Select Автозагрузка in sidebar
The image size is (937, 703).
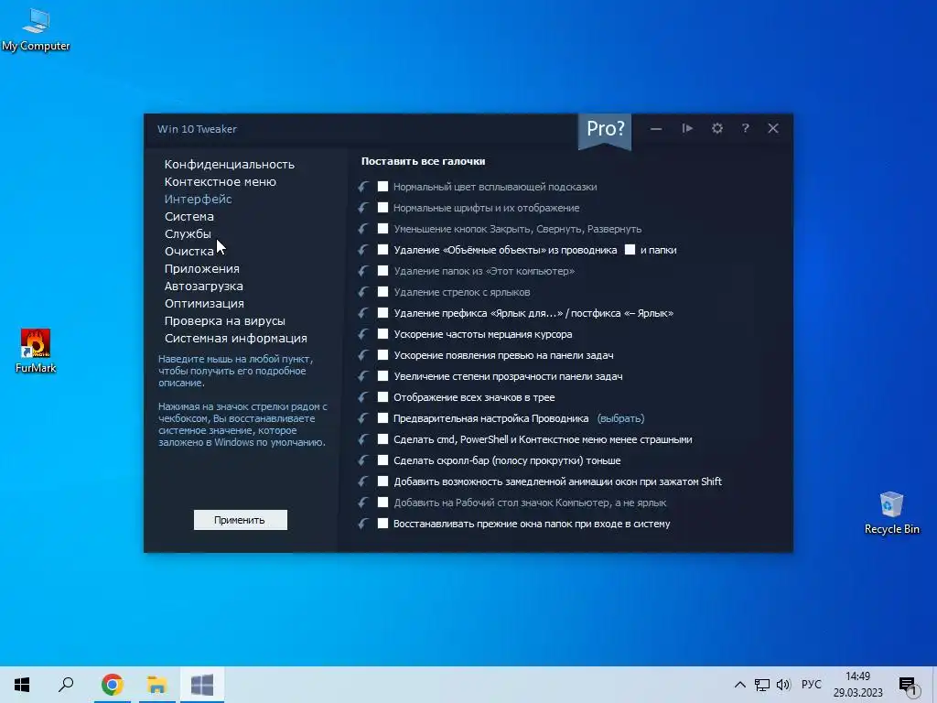[x=204, y=286]
